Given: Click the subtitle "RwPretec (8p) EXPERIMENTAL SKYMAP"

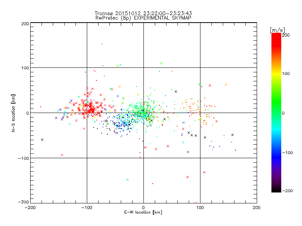Looking at the screenshot, I should pos(143,18).
